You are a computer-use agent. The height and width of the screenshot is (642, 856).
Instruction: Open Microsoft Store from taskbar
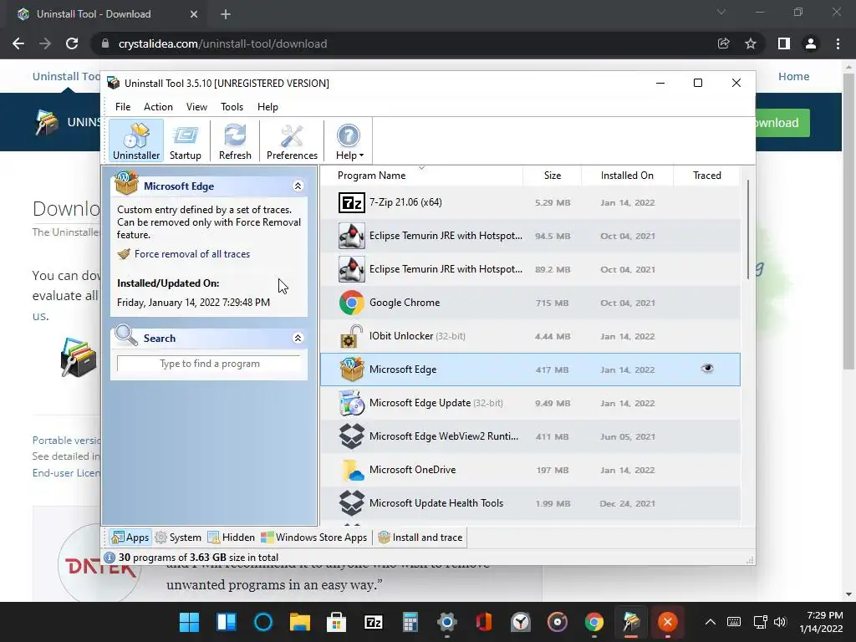336,622
